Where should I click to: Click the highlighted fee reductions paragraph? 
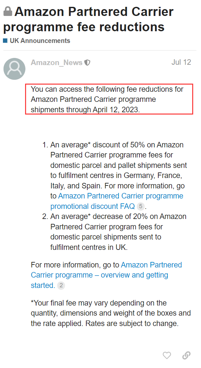[109, 99]
